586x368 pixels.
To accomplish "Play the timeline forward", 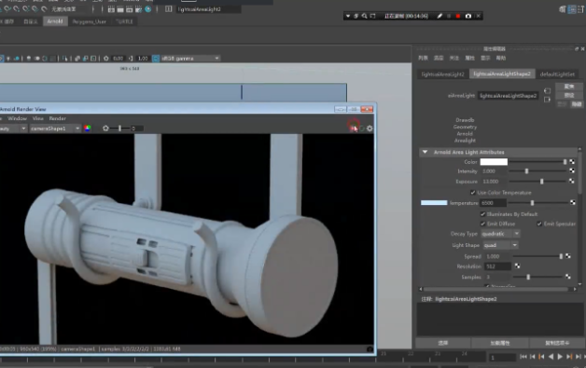I will point(560,357).
